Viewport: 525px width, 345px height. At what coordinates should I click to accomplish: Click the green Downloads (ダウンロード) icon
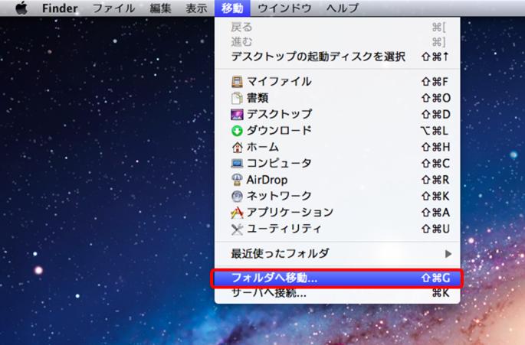coord(237,131)
